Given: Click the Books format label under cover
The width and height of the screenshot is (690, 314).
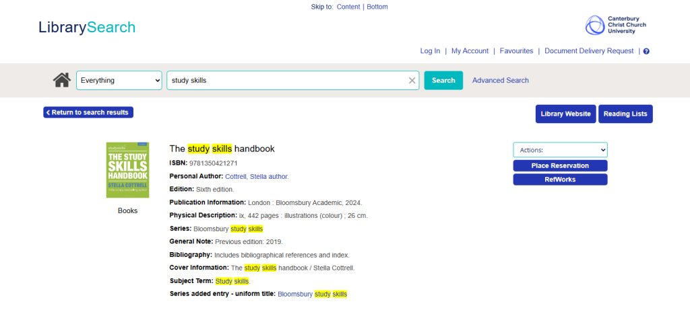Looking at the screenshot, I should click(127, 211).
